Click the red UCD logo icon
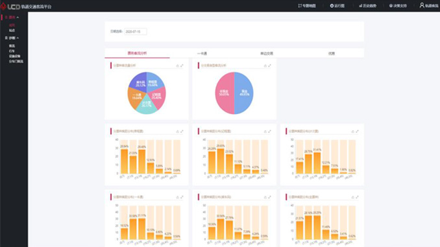 pyautogui.click(x=3, y=6)
